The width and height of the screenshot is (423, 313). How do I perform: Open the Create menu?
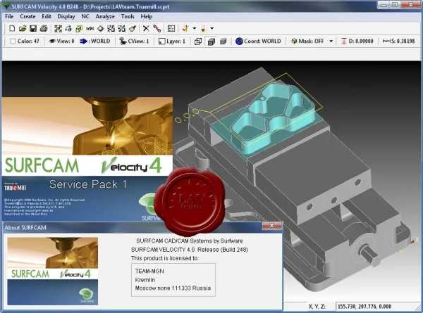(27, 16)
